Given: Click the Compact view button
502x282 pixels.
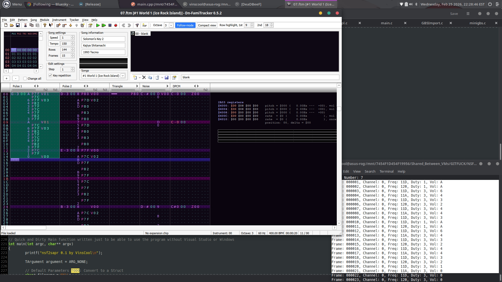Looking at the screenshot, I should 207,25.
